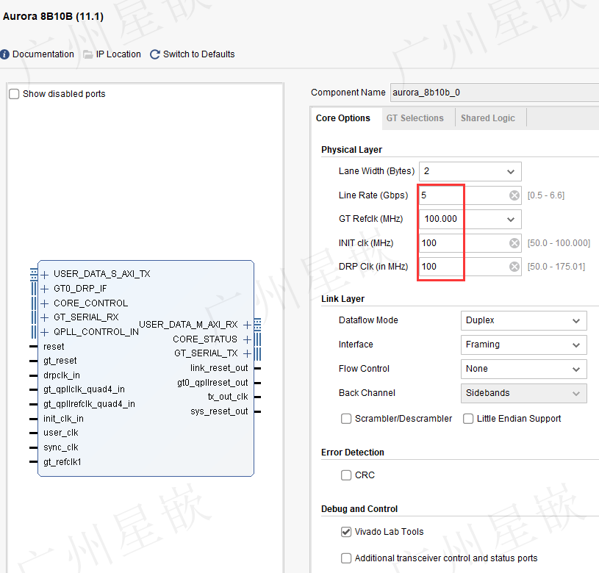The width and height of the screenshot is (599, 573).
Task: Select the tx_out_clk port
Action: tap(228, 397)
